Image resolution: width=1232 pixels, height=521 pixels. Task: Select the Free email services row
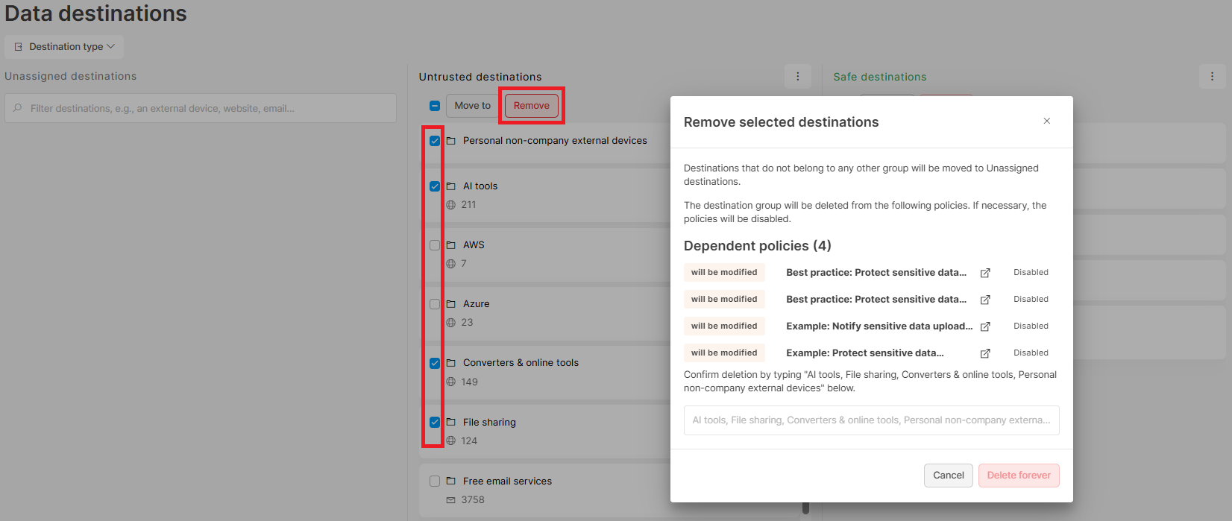click(x=546, y=490)
